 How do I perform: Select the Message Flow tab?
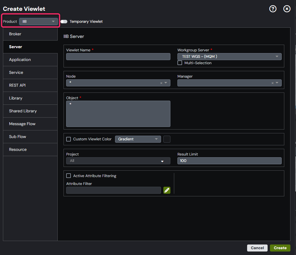click(x=30, y=124)
